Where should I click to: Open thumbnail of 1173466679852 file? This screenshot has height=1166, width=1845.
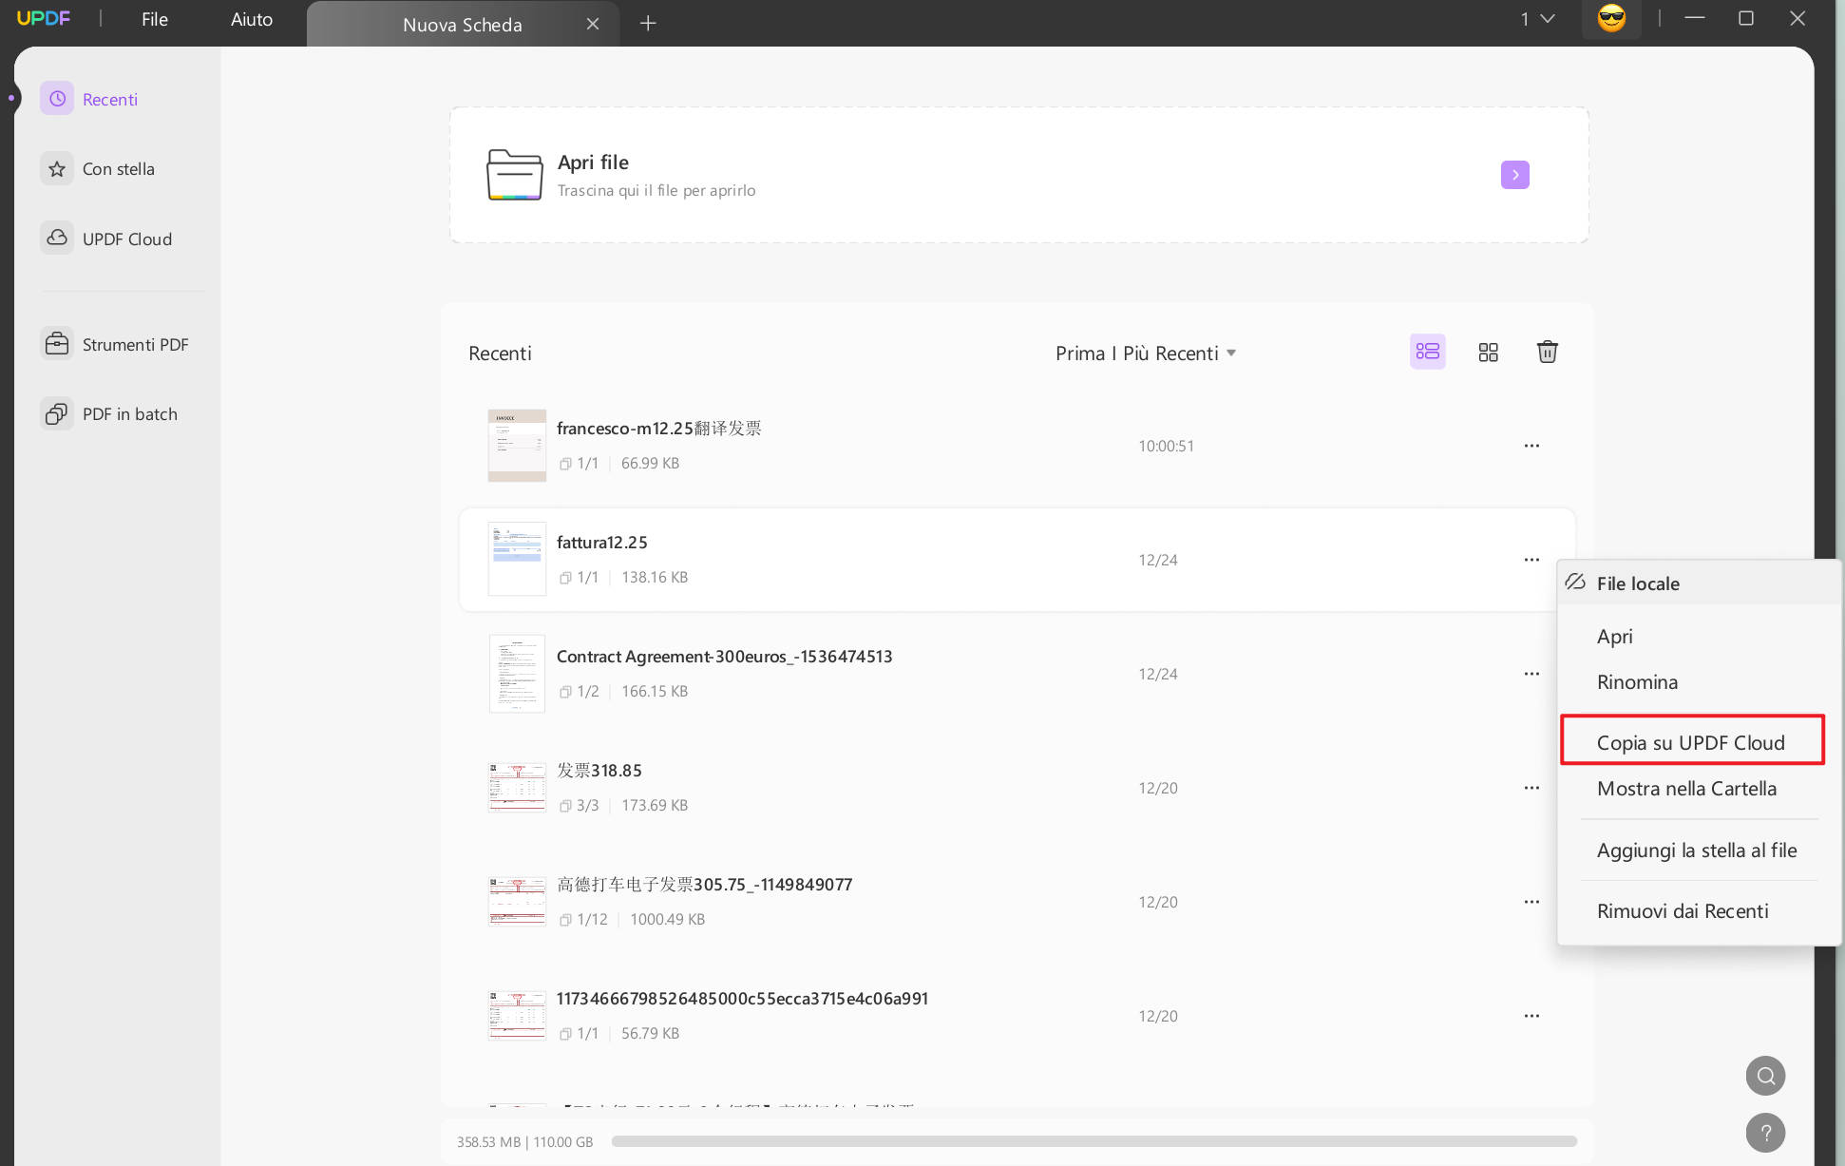pos(517,1016)
